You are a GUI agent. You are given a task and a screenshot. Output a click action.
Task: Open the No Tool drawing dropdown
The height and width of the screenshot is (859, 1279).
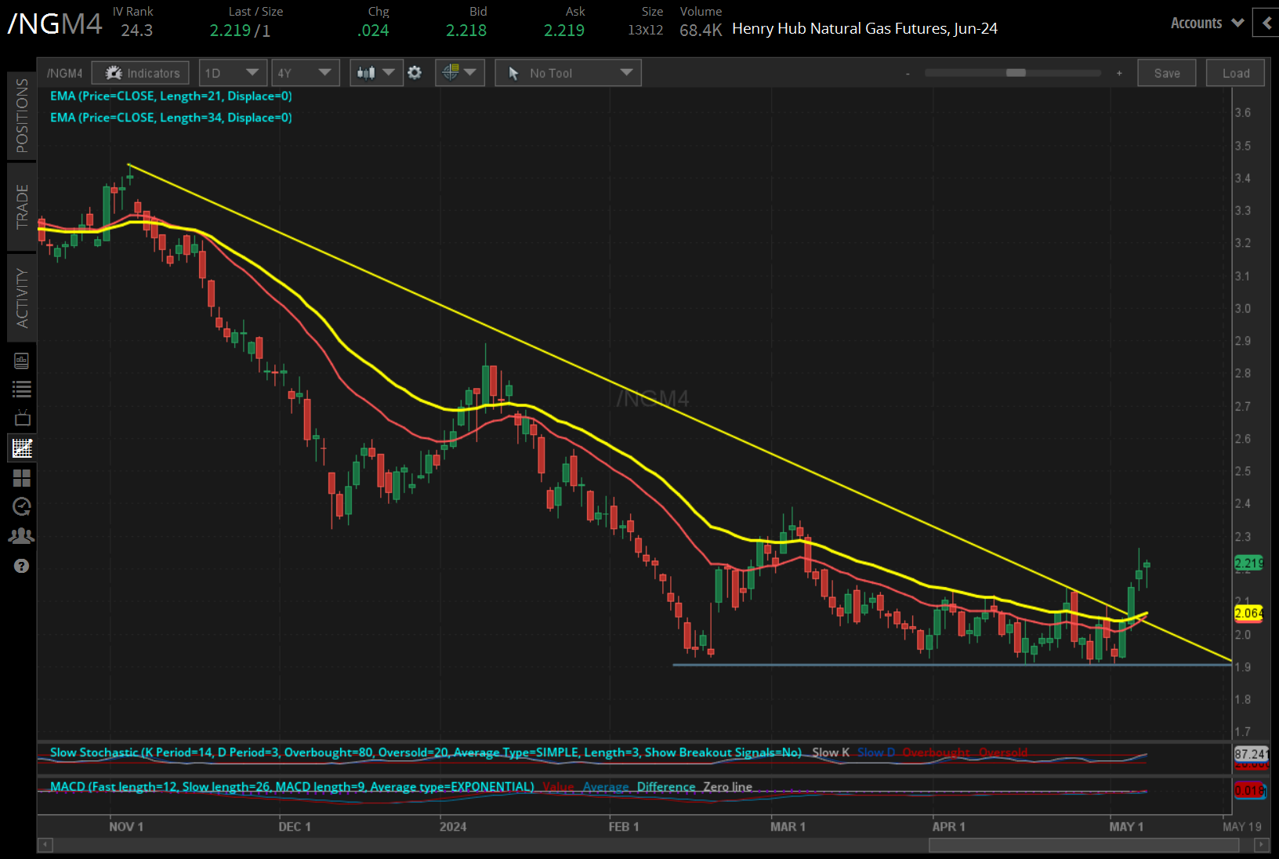pos(568,73)
